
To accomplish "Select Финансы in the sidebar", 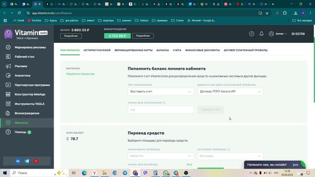I will tap(27, 123).
